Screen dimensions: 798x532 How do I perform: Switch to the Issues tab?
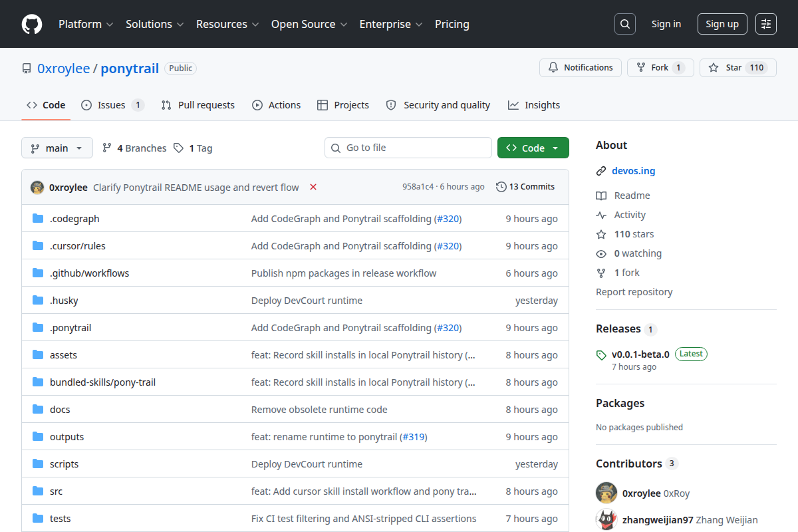point(112,105)
